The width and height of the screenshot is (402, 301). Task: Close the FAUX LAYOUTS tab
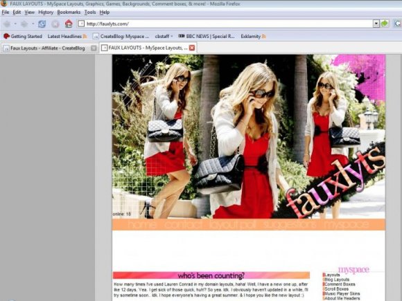pyautogui.click(x=192, y=48)
